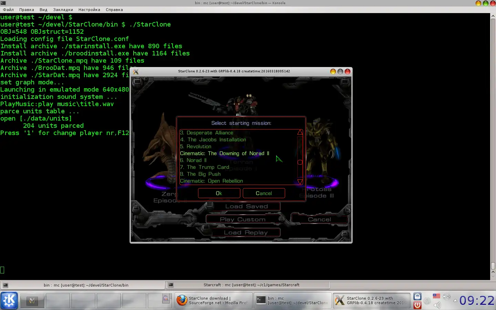496x310 pixels.
Task: Open the Файл menu
Action: click(x=8, y=10)
